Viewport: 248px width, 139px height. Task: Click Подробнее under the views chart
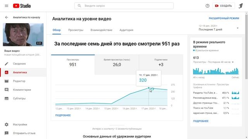[63, 115]
